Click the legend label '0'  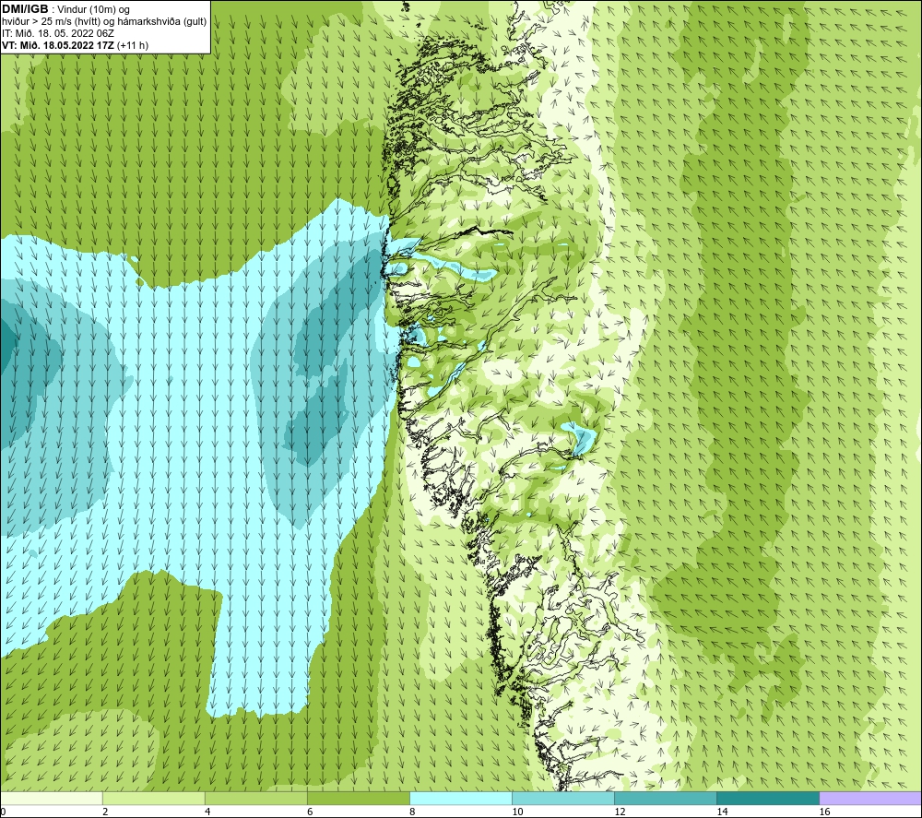coord(3,812)
